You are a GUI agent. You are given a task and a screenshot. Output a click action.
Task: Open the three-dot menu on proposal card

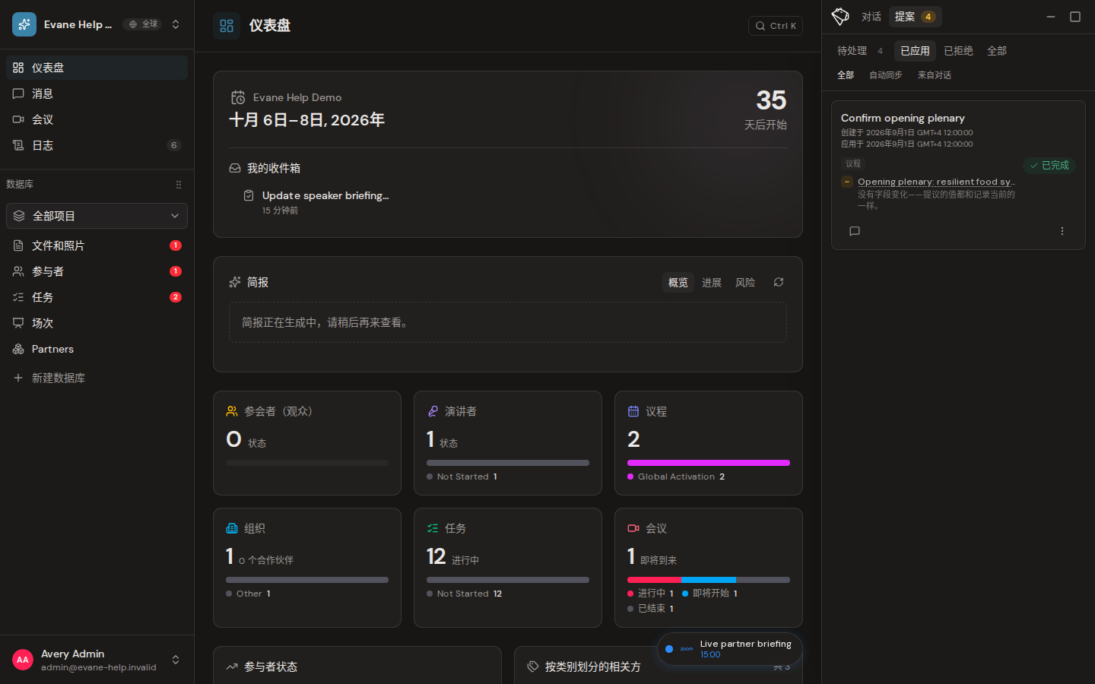click(1062, 231)
